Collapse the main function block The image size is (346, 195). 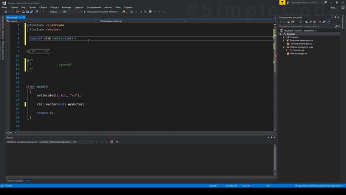tap(28, 87)
